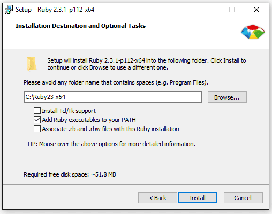Uncheck Add Ruby executables to your PATH
This screenshot has height=214, width=272.
37,120
